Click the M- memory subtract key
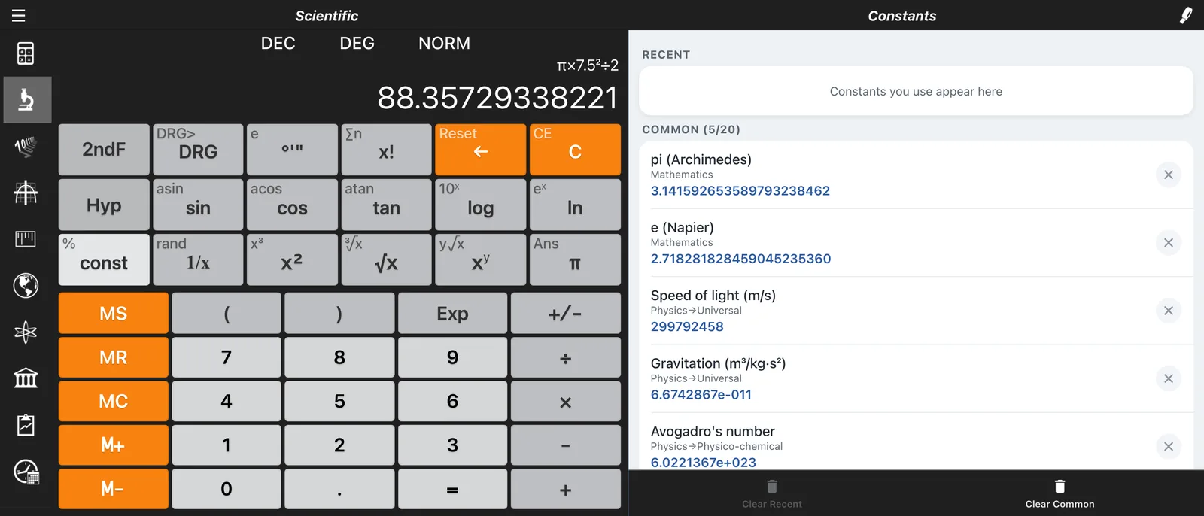The width and height of the screenshot is (1204, 516). point(114,489)
